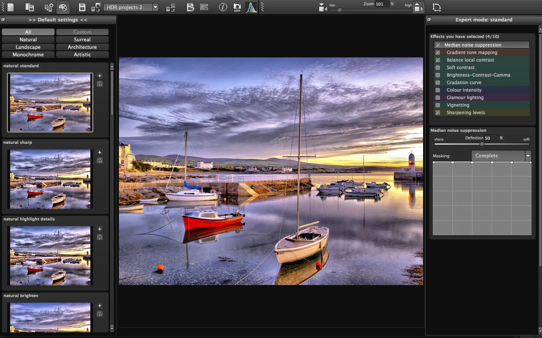
Task: Select the Custom presets category
Action: 82,32
